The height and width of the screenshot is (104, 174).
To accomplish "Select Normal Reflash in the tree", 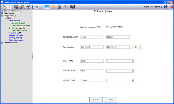I will tap(18, 23).
